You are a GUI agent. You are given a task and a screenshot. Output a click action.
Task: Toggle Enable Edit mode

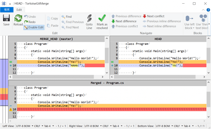coord(34,27)
